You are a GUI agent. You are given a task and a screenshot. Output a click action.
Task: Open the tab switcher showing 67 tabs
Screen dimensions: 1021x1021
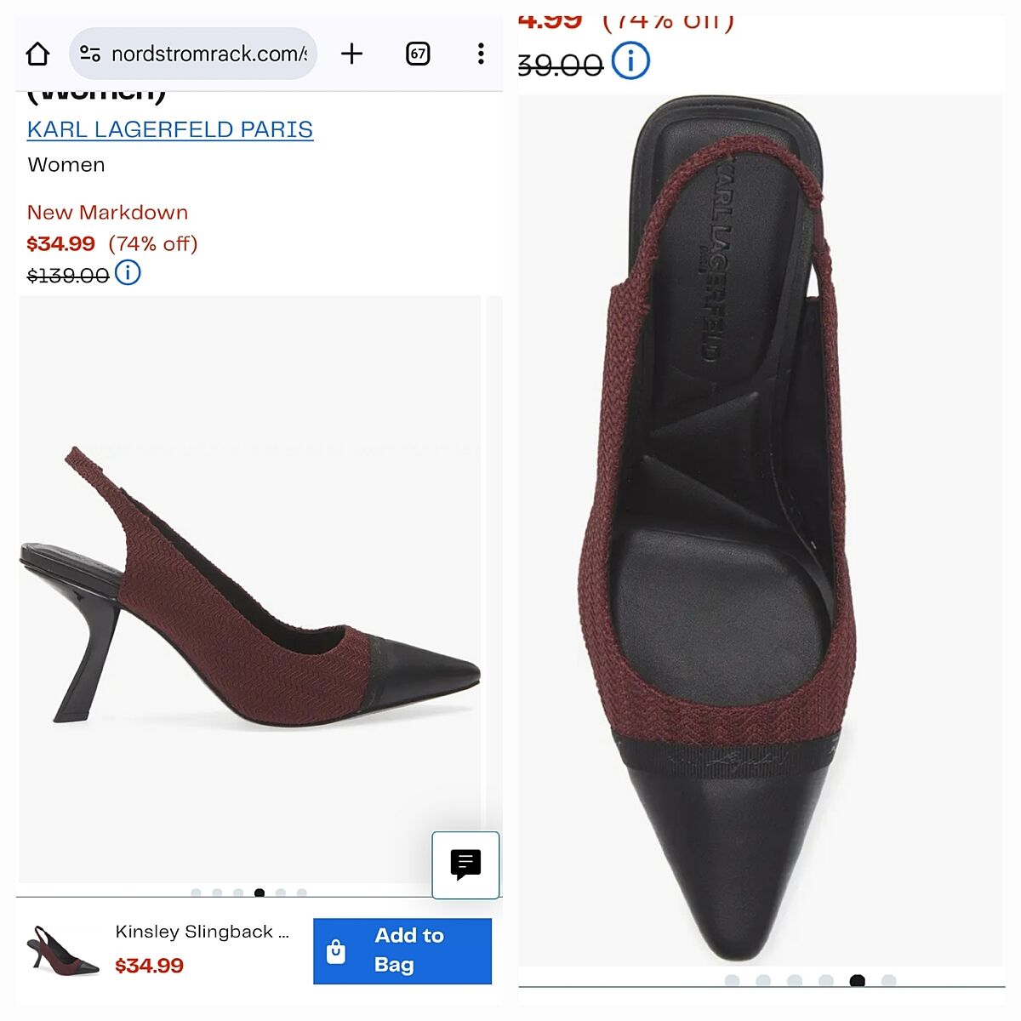(418, 54)
